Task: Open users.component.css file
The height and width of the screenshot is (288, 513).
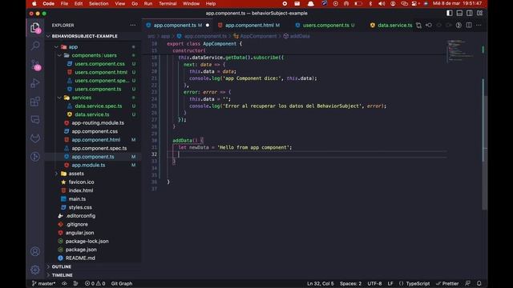Action: tap(99, 64)
